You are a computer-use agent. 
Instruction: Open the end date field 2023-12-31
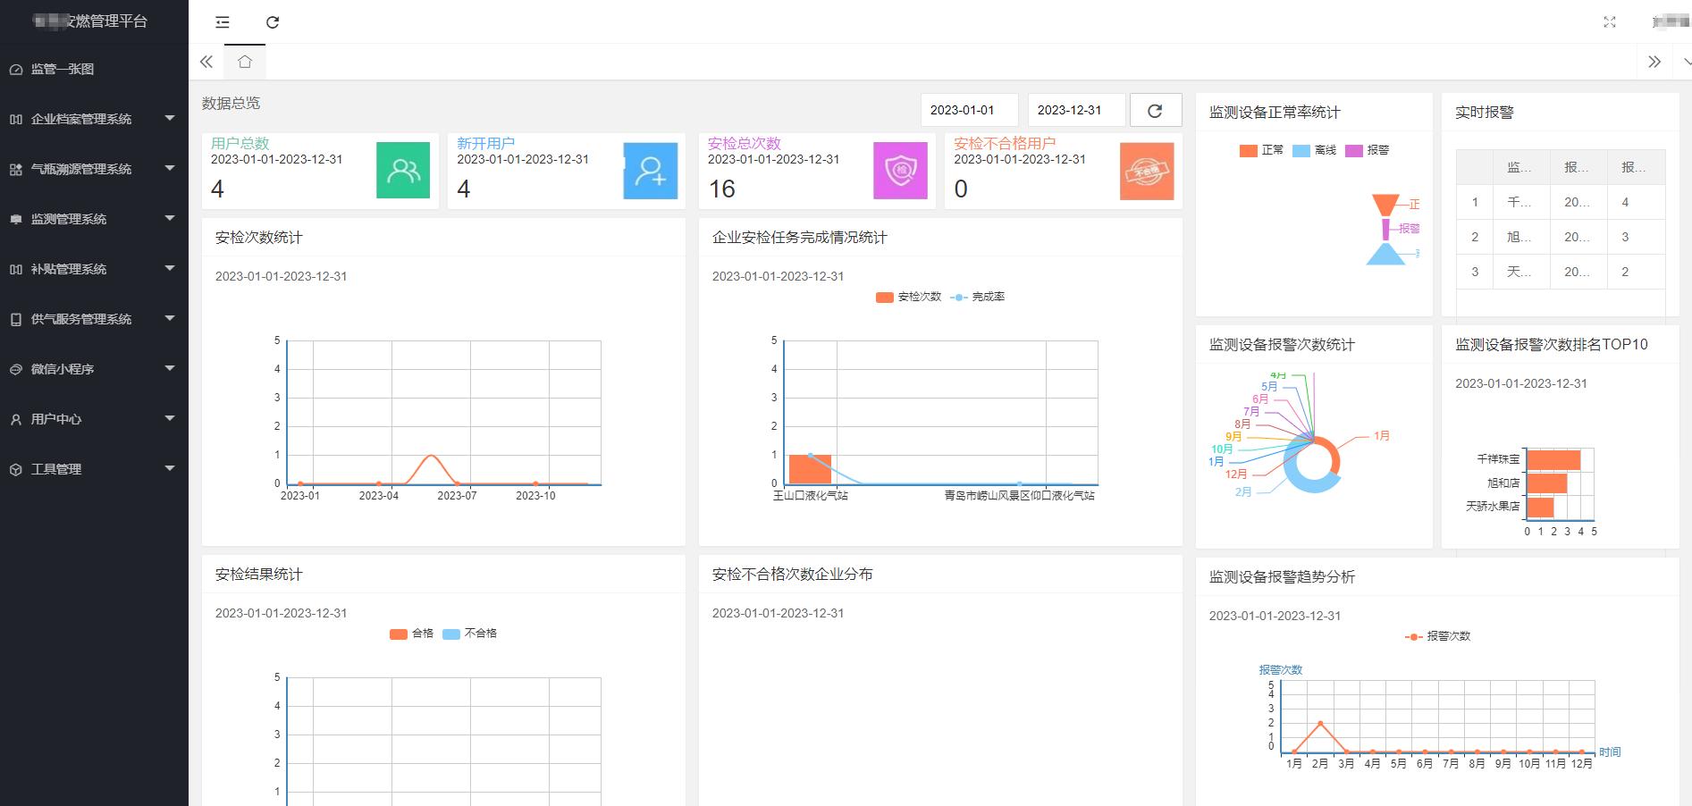[1076, 111]
